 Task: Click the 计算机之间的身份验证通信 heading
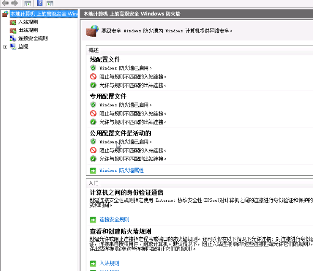[x=126, y=193]
